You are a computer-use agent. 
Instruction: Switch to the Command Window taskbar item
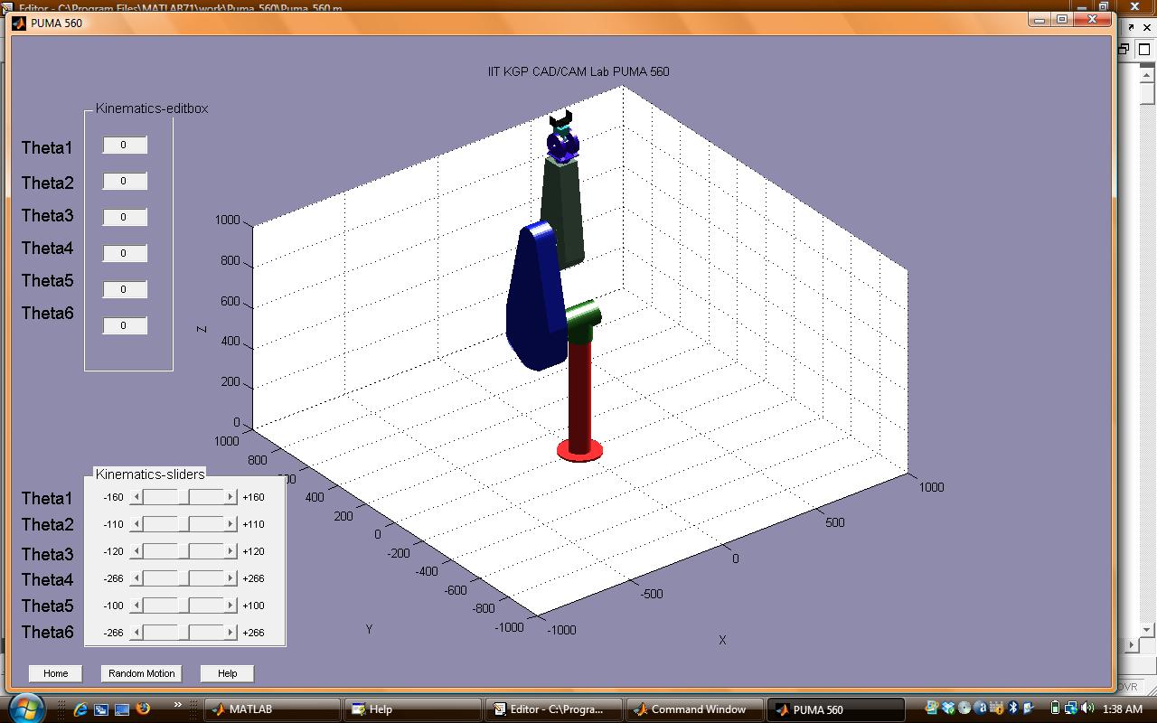click(694, 709)
